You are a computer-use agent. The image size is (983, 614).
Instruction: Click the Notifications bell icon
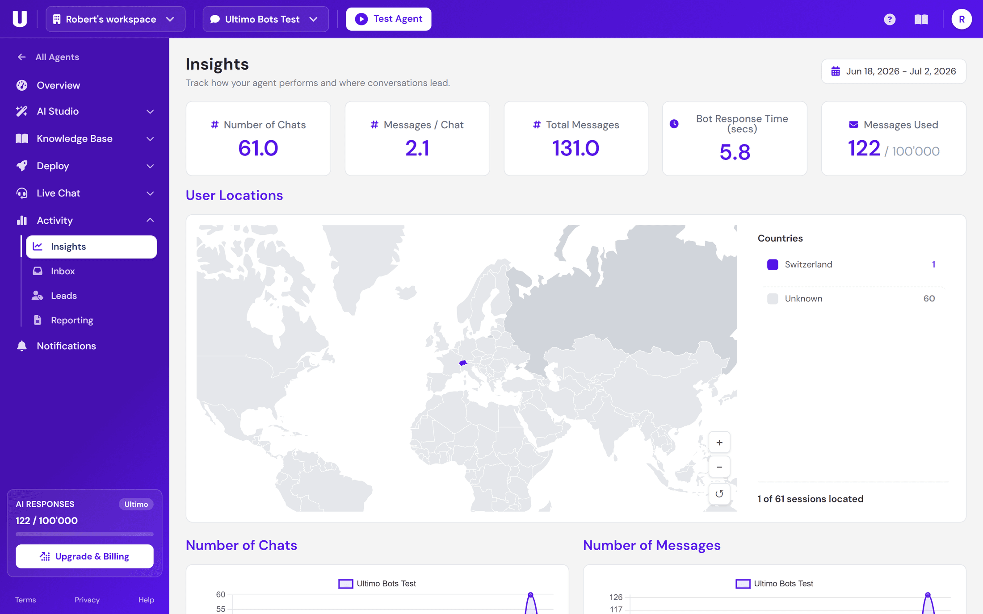[x=22, y=346]
